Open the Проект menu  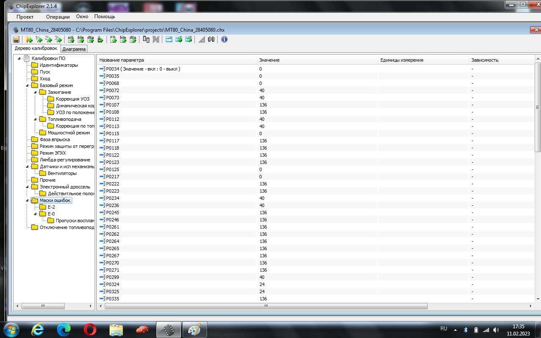25,16
